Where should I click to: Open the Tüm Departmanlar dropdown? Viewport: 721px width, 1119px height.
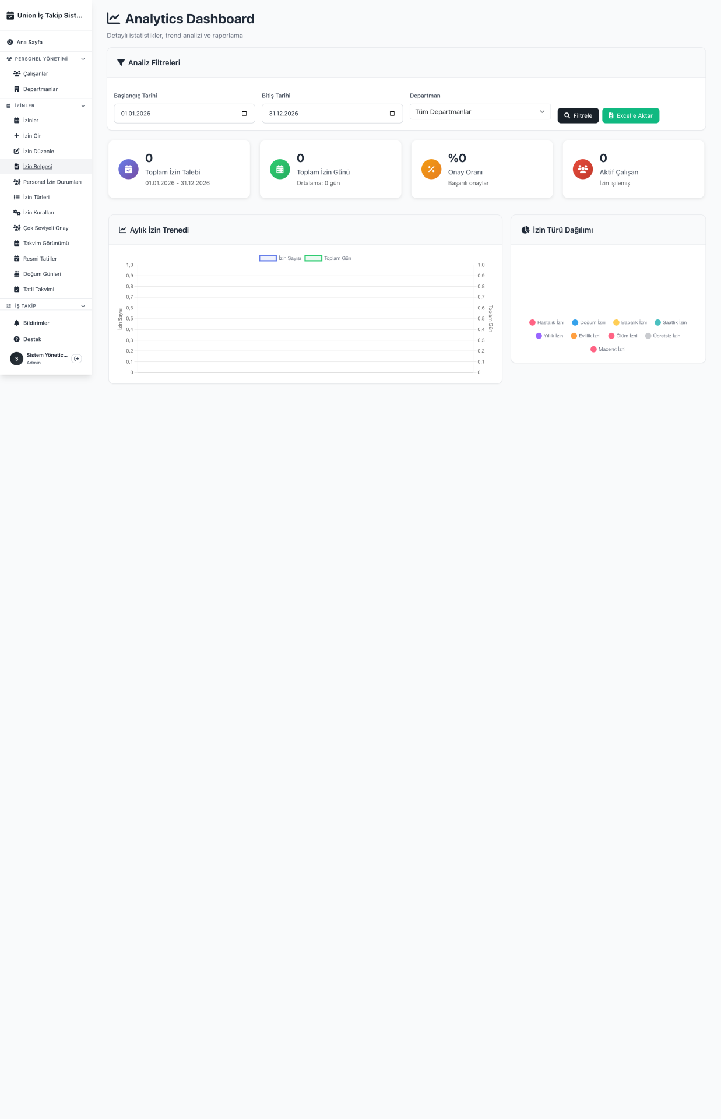point(480,112)
